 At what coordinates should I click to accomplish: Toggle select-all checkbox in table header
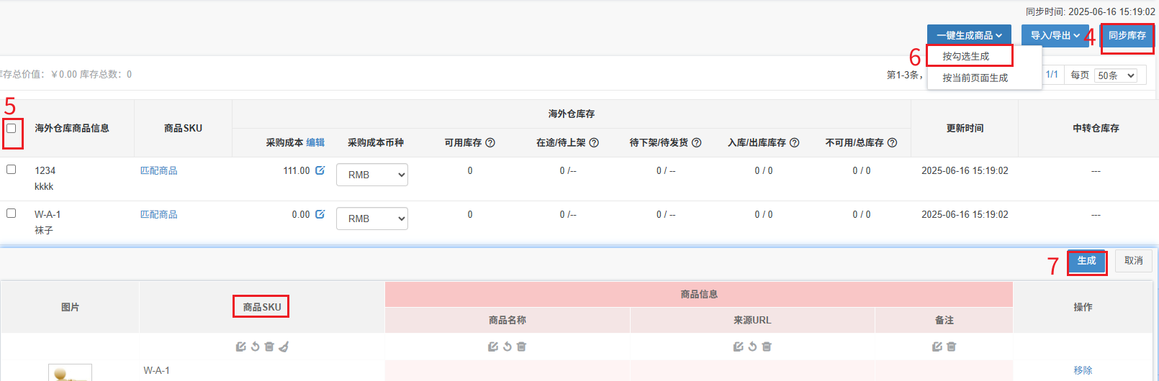click(12, 128)
